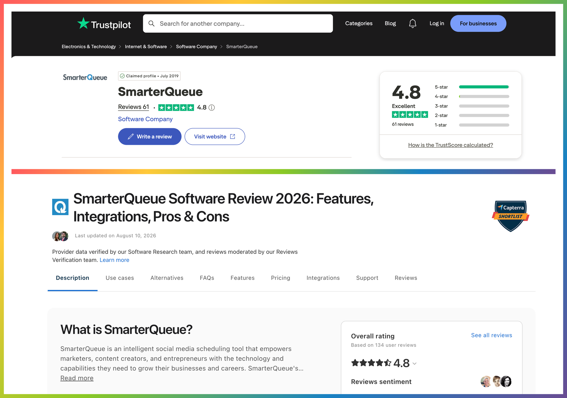Click the SmarterQueue breadcrumb text
Image resolution: width=567 pixels, height=398 pixels.
click(242, 46)
